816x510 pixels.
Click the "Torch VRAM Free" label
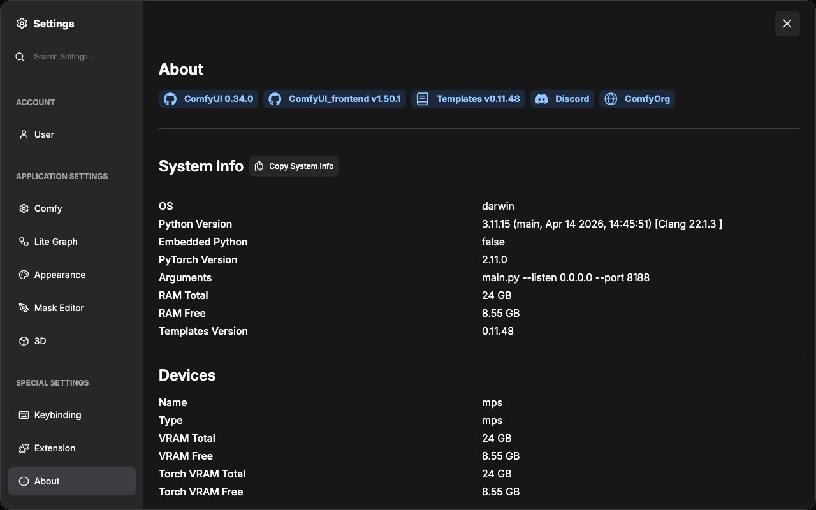pos(201,492)
